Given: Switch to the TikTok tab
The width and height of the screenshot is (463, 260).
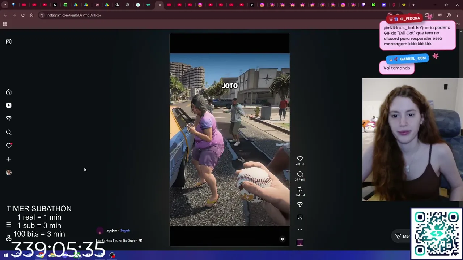Looking at the screenshot, I should coord(252,5).
